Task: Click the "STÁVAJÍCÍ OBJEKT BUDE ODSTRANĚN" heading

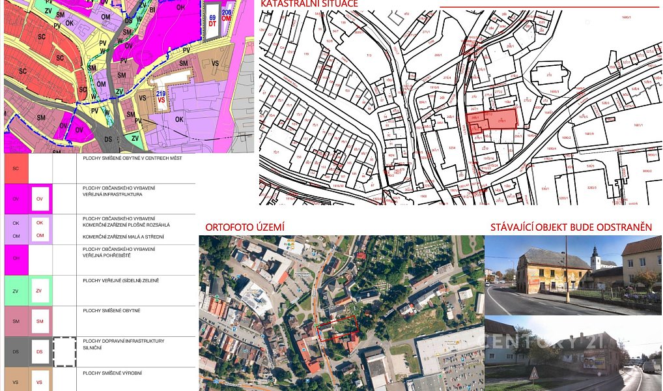Action: tap(571, 227)
